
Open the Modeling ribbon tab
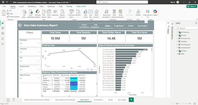(x=32, y=6)
